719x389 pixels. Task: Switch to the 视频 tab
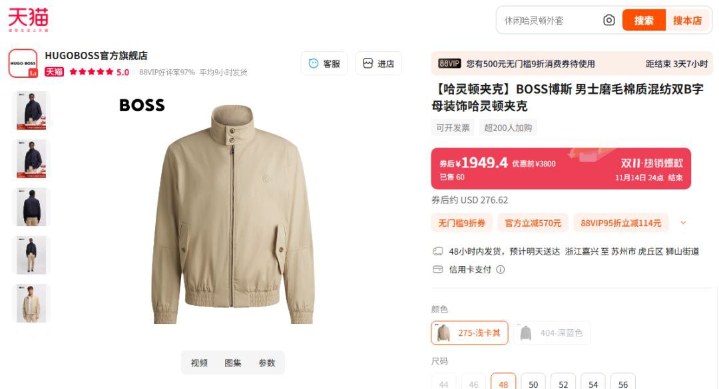(x=199, y=363)
